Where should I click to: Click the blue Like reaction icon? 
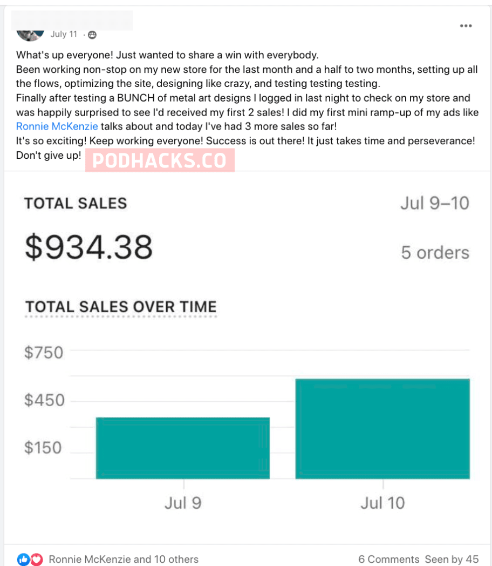tap(23, 559)
